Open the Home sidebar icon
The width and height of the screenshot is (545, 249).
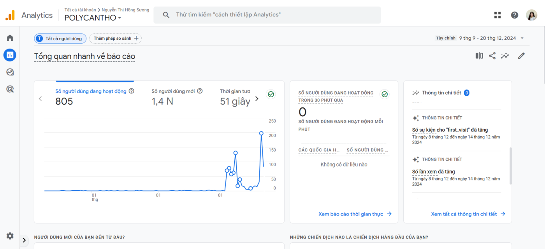(10, 38)
